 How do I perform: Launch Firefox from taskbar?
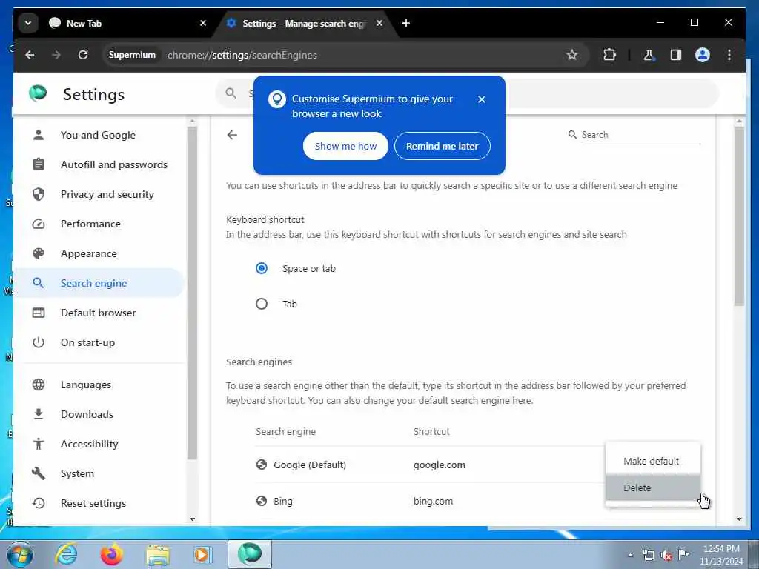(x=112, y=554)
